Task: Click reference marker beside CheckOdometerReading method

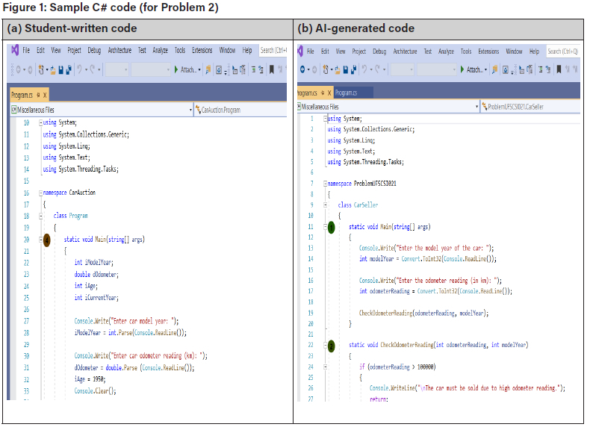Action: [332, 346]
